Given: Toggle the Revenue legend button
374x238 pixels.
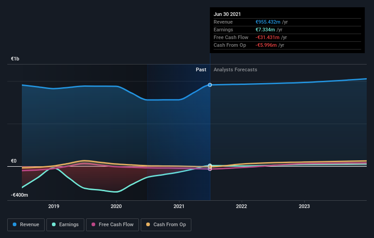Looking at the screenshot, I should [26, 225].
